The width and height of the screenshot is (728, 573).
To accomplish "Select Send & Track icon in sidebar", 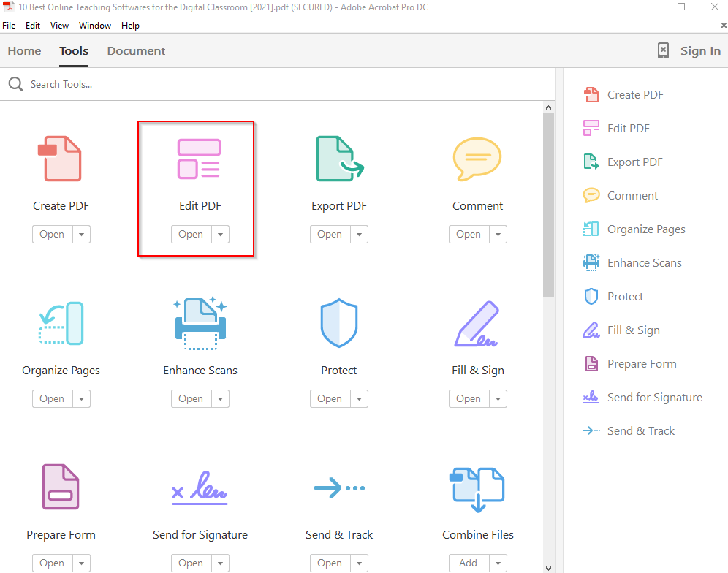I will pos(591,431).
